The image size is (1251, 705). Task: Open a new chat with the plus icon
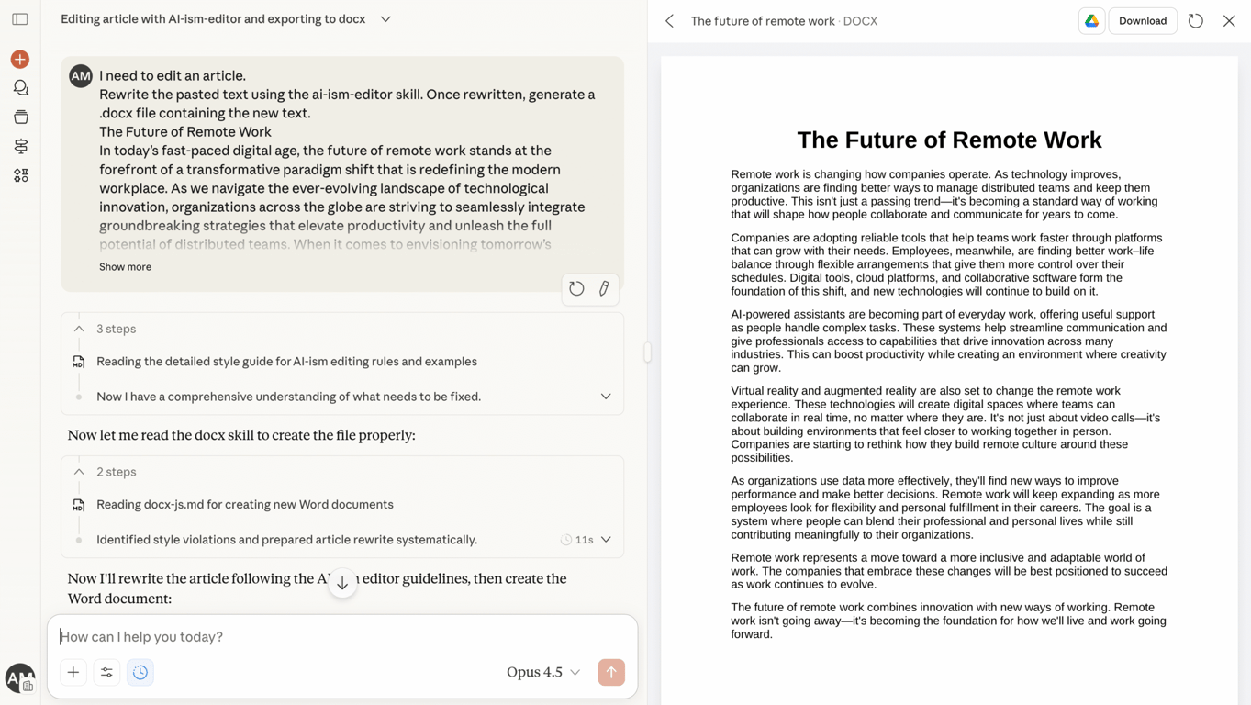[19, 59]
